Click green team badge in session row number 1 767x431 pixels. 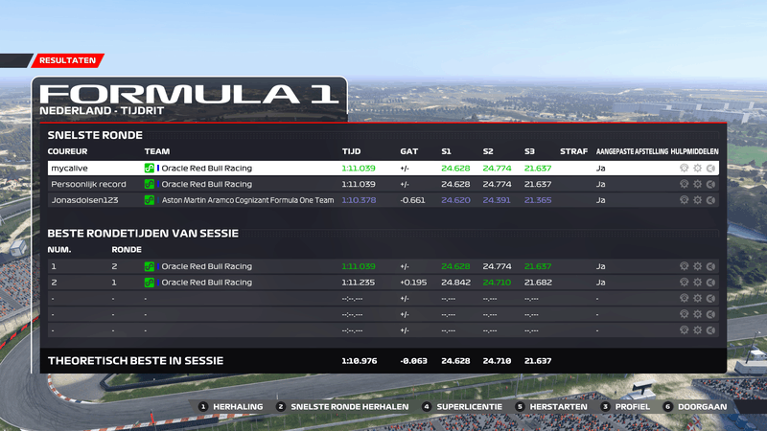[x=150, y=266]
